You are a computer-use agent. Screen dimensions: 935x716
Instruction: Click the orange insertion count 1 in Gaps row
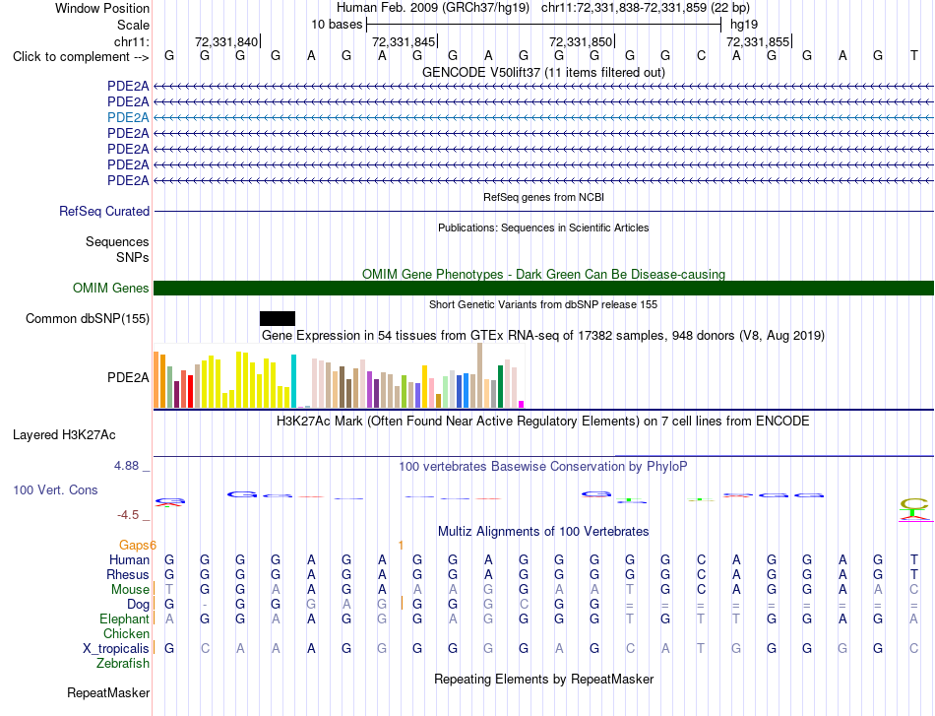click(x=401, y=545)
